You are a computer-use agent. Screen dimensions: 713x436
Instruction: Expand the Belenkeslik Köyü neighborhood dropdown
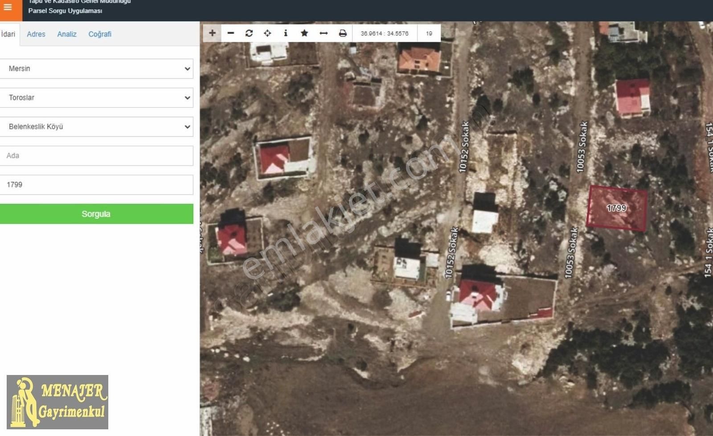[x=96, y=126]
